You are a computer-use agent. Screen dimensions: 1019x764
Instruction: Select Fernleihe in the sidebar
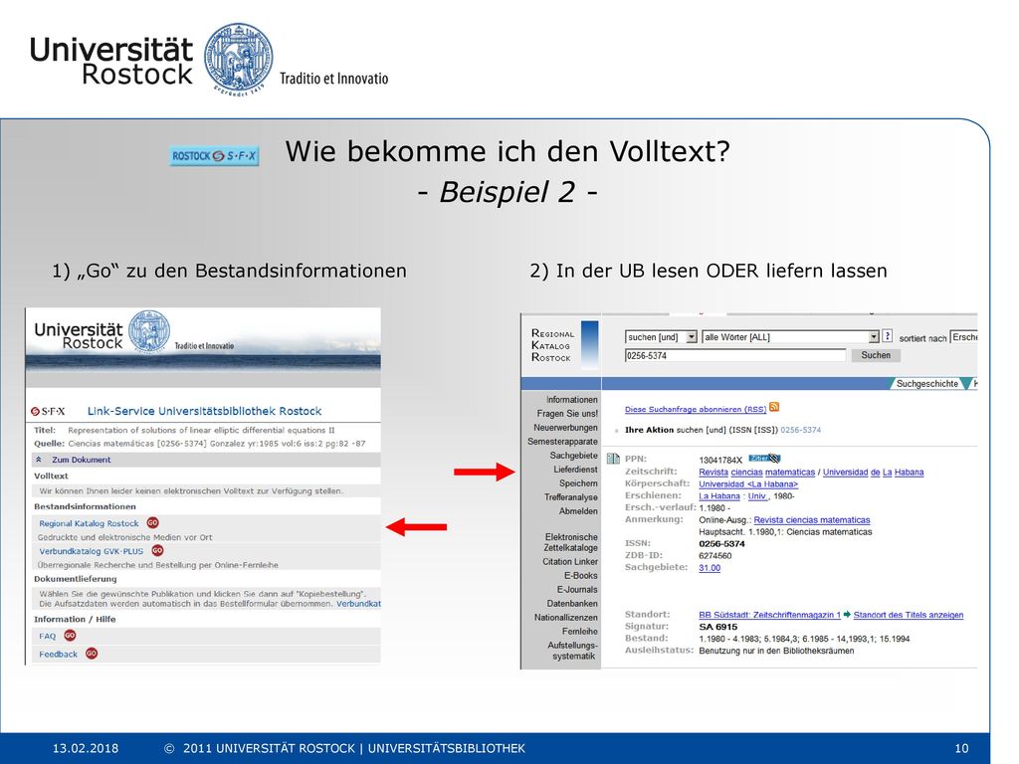[580, 631]
